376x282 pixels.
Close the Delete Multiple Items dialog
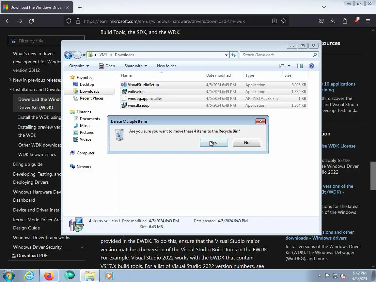[x=260, y=121]
